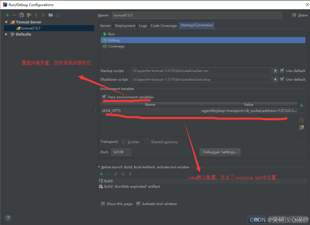Copy the selected configuration

click(x=21, y=15)
